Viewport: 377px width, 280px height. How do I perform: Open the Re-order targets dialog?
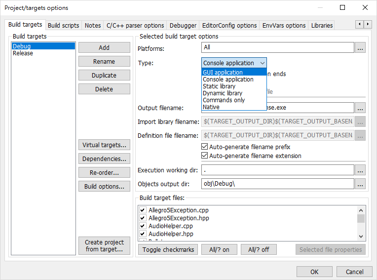104,172
